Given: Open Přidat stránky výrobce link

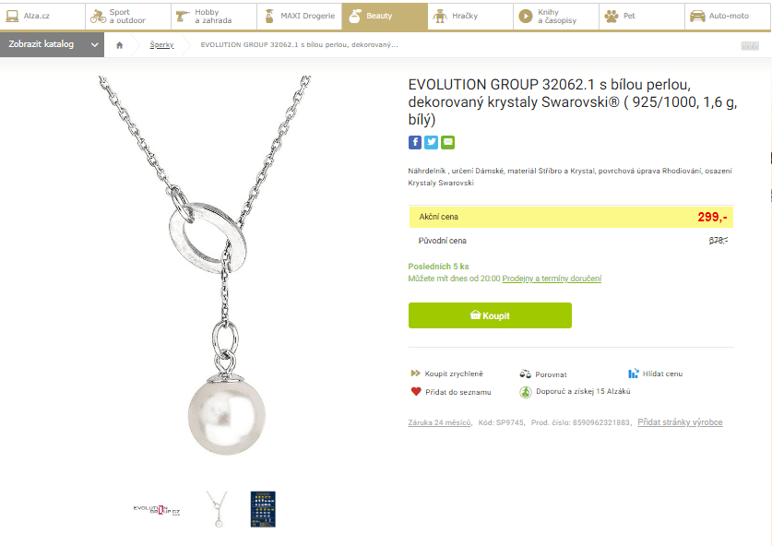Looking at the screenshot, I should pos(680,422).
